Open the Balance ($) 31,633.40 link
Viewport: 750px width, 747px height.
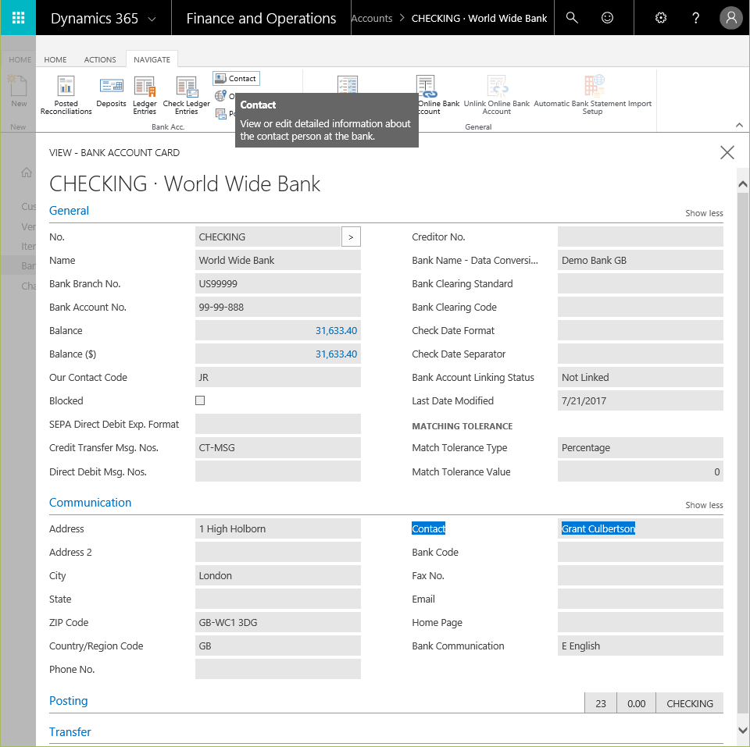pyautogui.click(x=336, y=354)
